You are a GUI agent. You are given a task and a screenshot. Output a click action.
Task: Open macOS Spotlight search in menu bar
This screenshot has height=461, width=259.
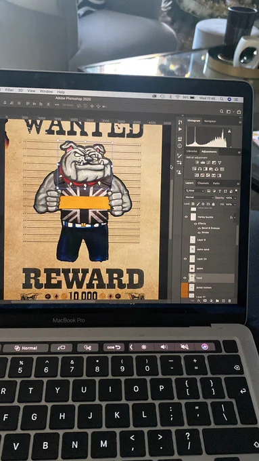pyautogui.click(x=221, y=99)
